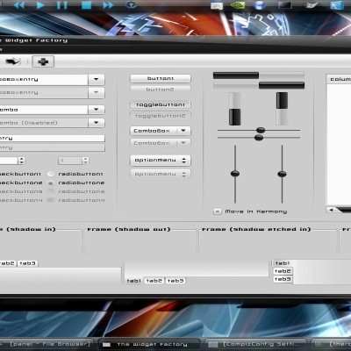Click the disabled checkbutton4 label
This screenshot has width=351, height=351.
click(x=20, y=200)
